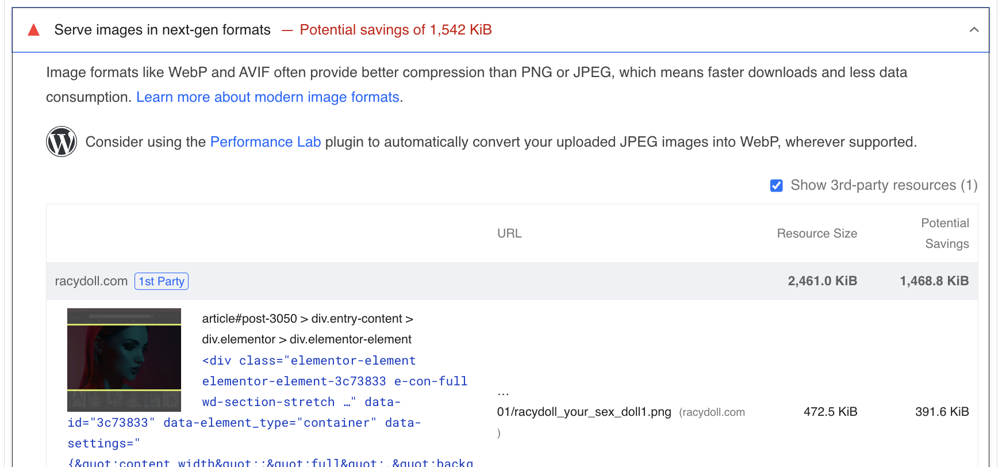The image size is (1006, 467).
Task: Click the red warning triangle icon
Action: pyautogui.click(x=34, y=30)
